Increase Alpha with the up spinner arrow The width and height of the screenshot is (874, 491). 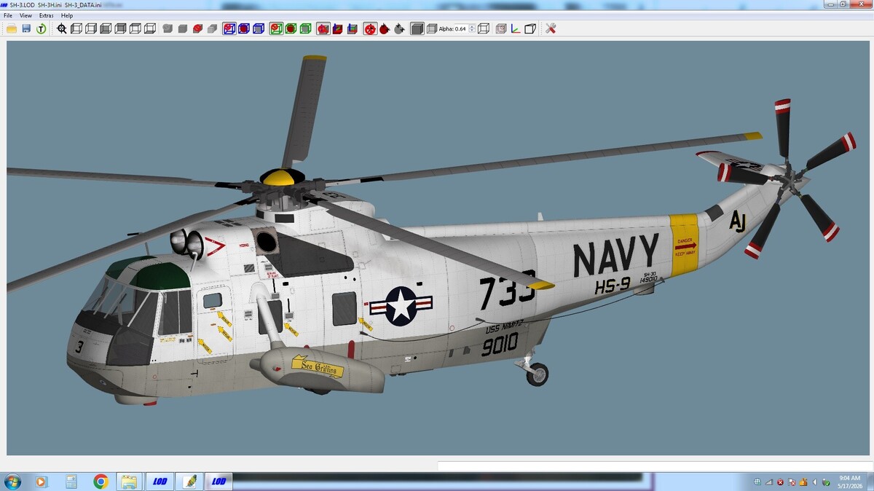pos(472,26)
